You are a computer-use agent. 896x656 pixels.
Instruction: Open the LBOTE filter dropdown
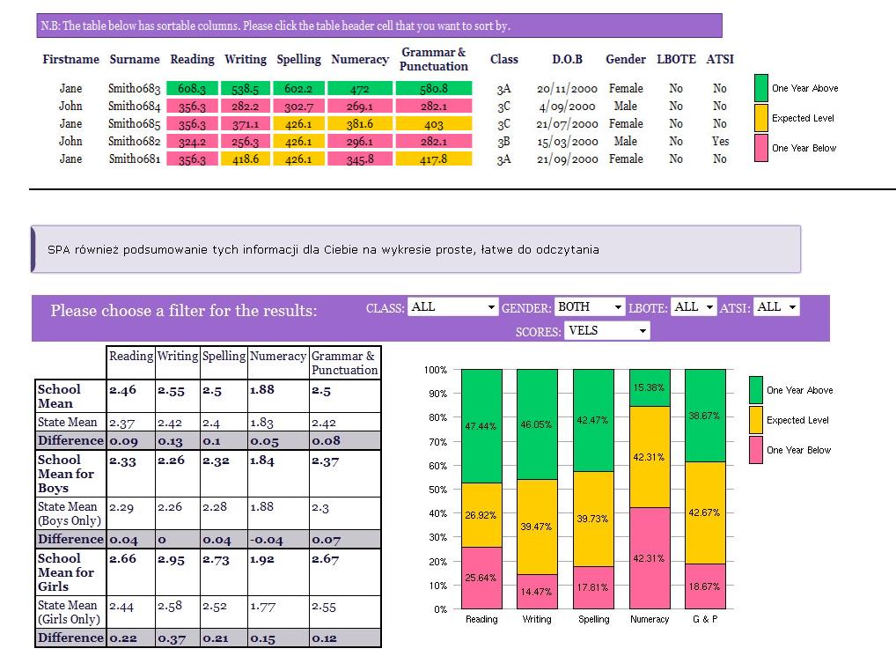pyautogui.click(x=694, y=306)
